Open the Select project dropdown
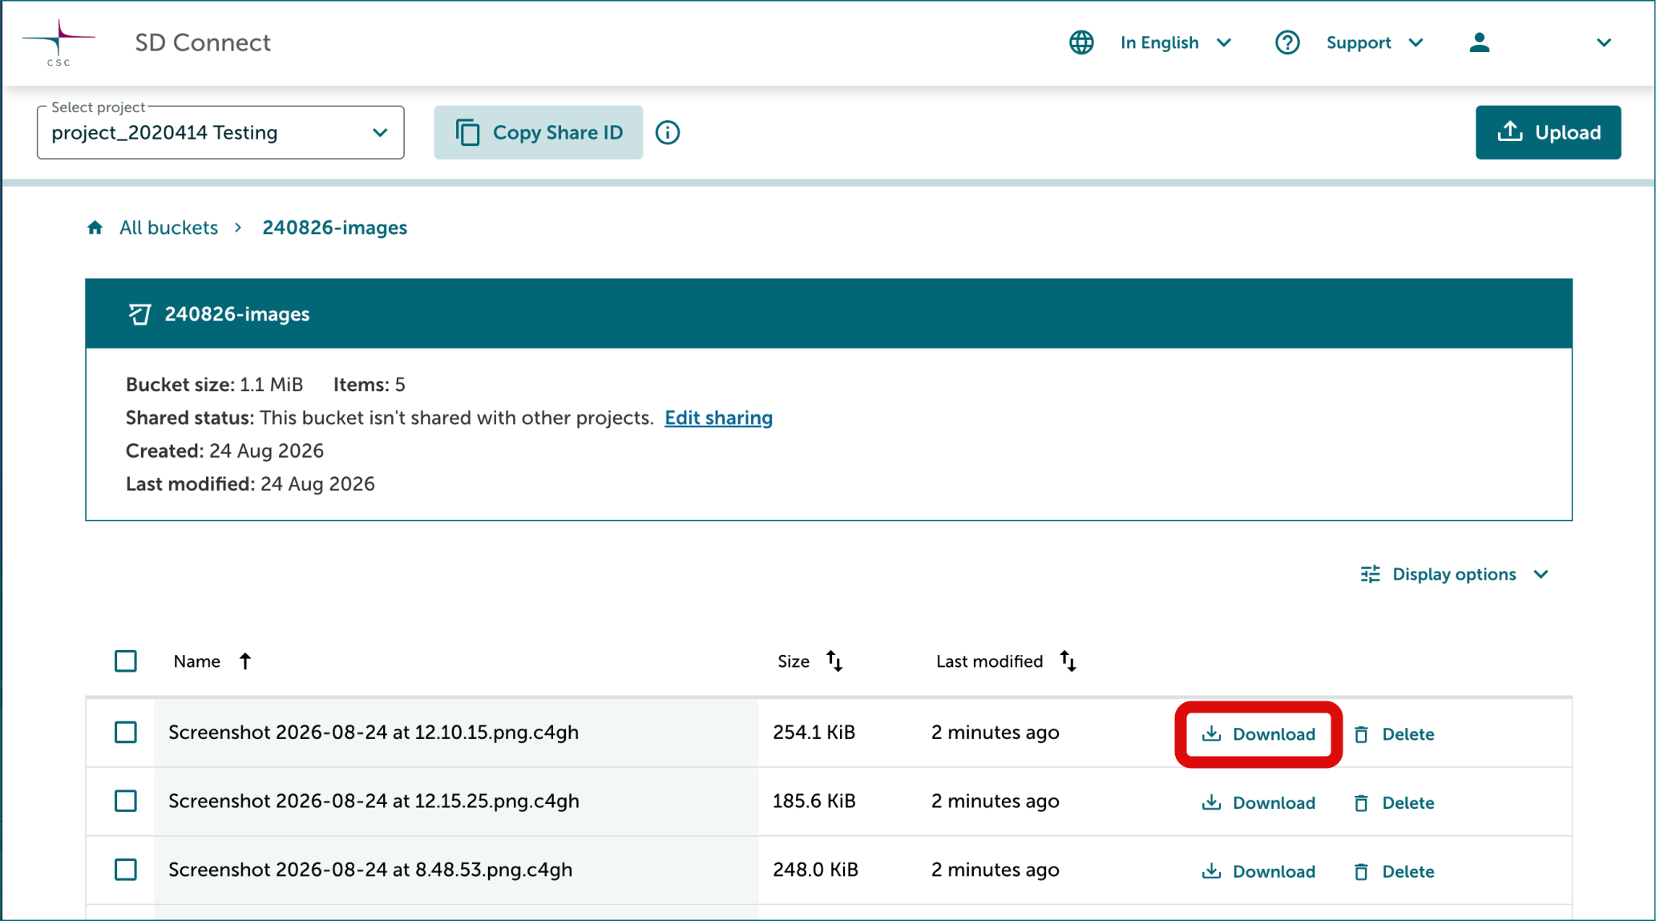Image resolution: width=1656 pixels, height=921 pixels. (x=220, y=132)
